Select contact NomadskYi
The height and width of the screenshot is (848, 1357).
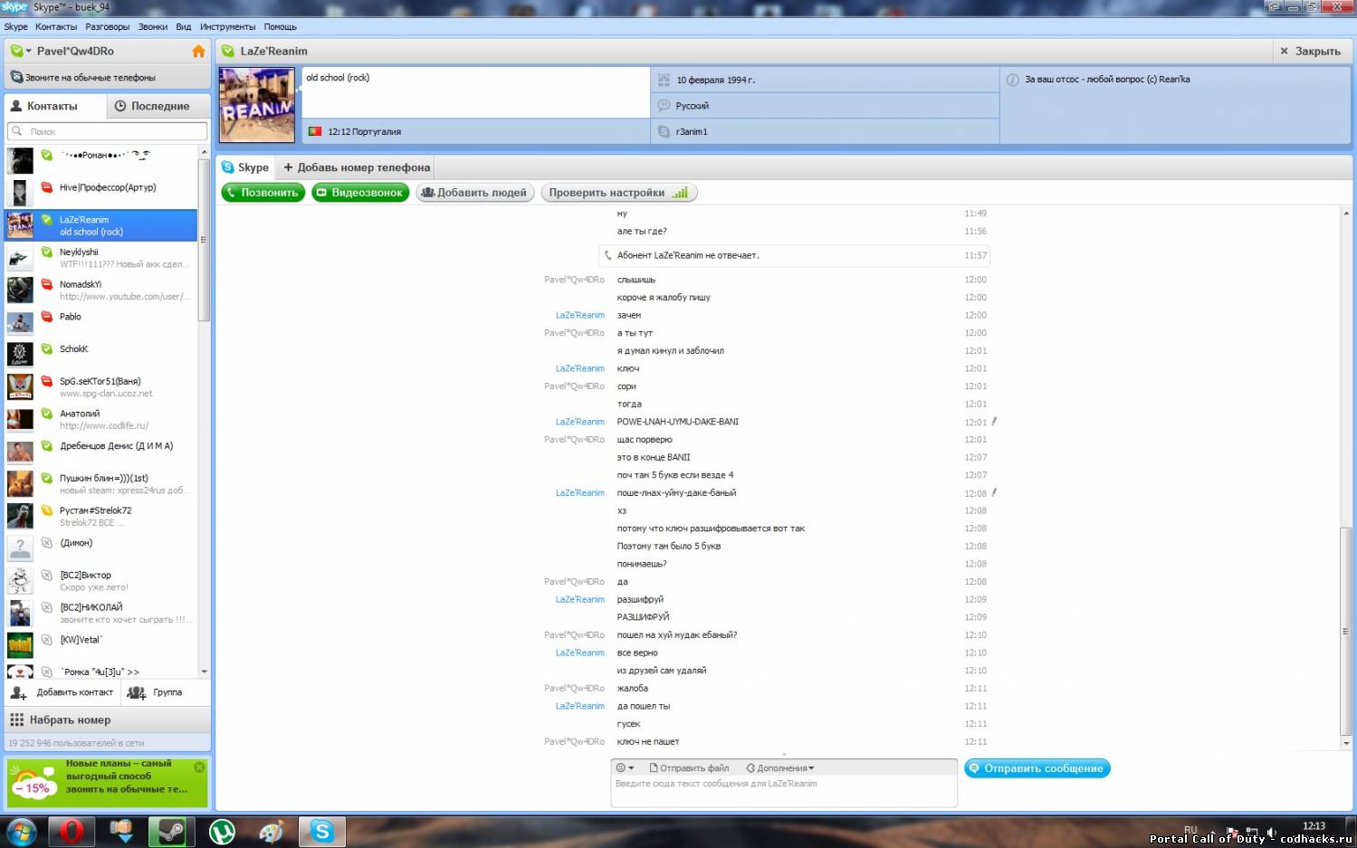point(101,290)
